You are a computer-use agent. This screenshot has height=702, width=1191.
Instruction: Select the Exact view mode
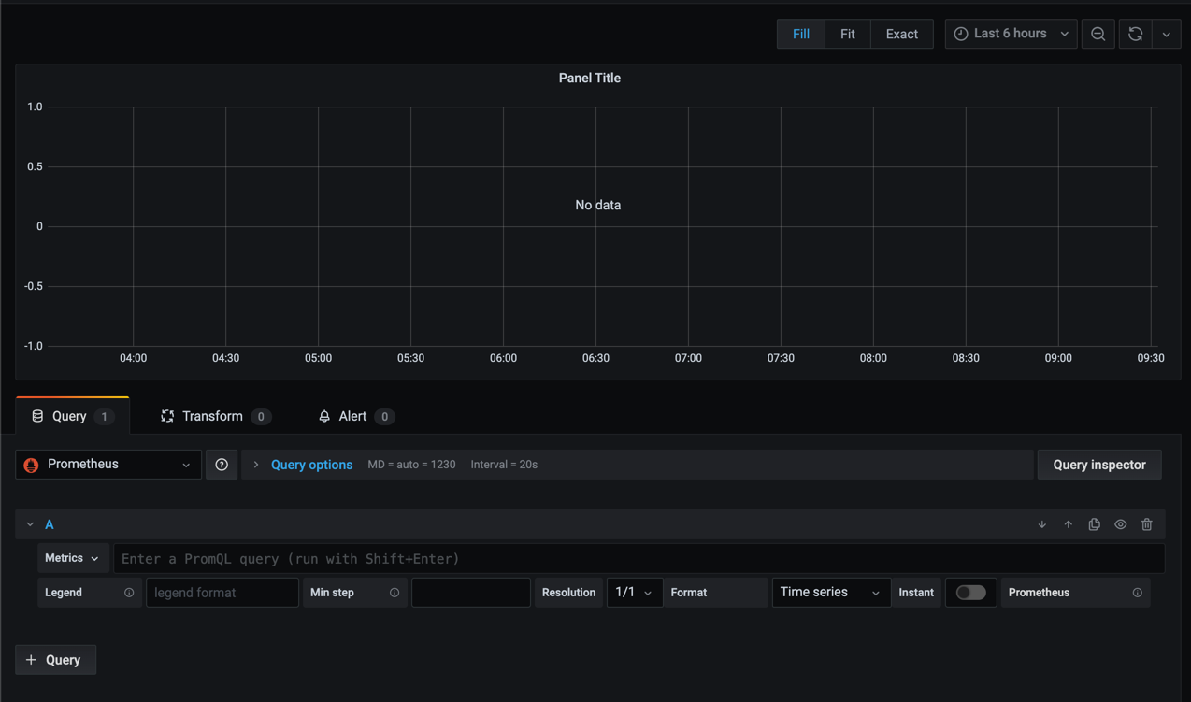click(x=902, y=35)
